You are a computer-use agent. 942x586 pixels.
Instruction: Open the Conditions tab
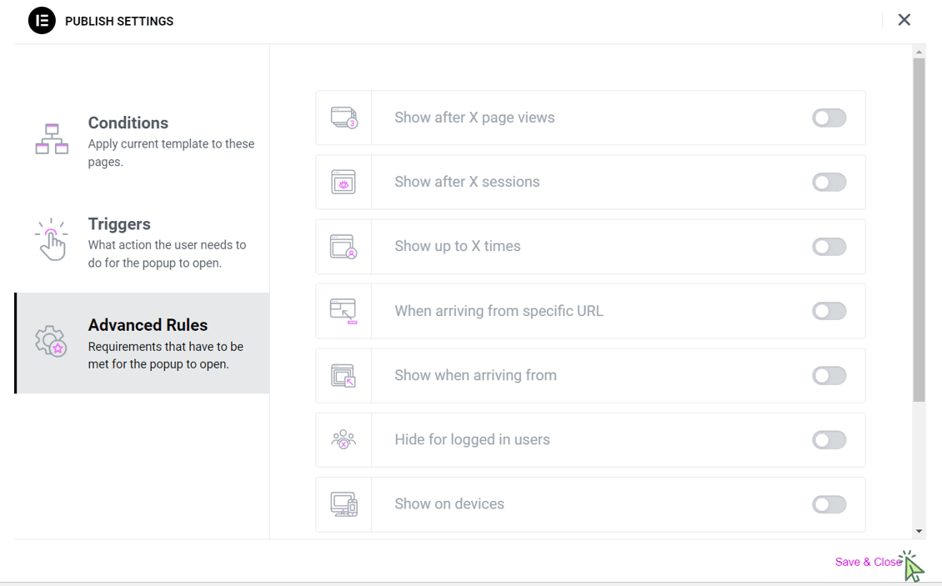142,141
